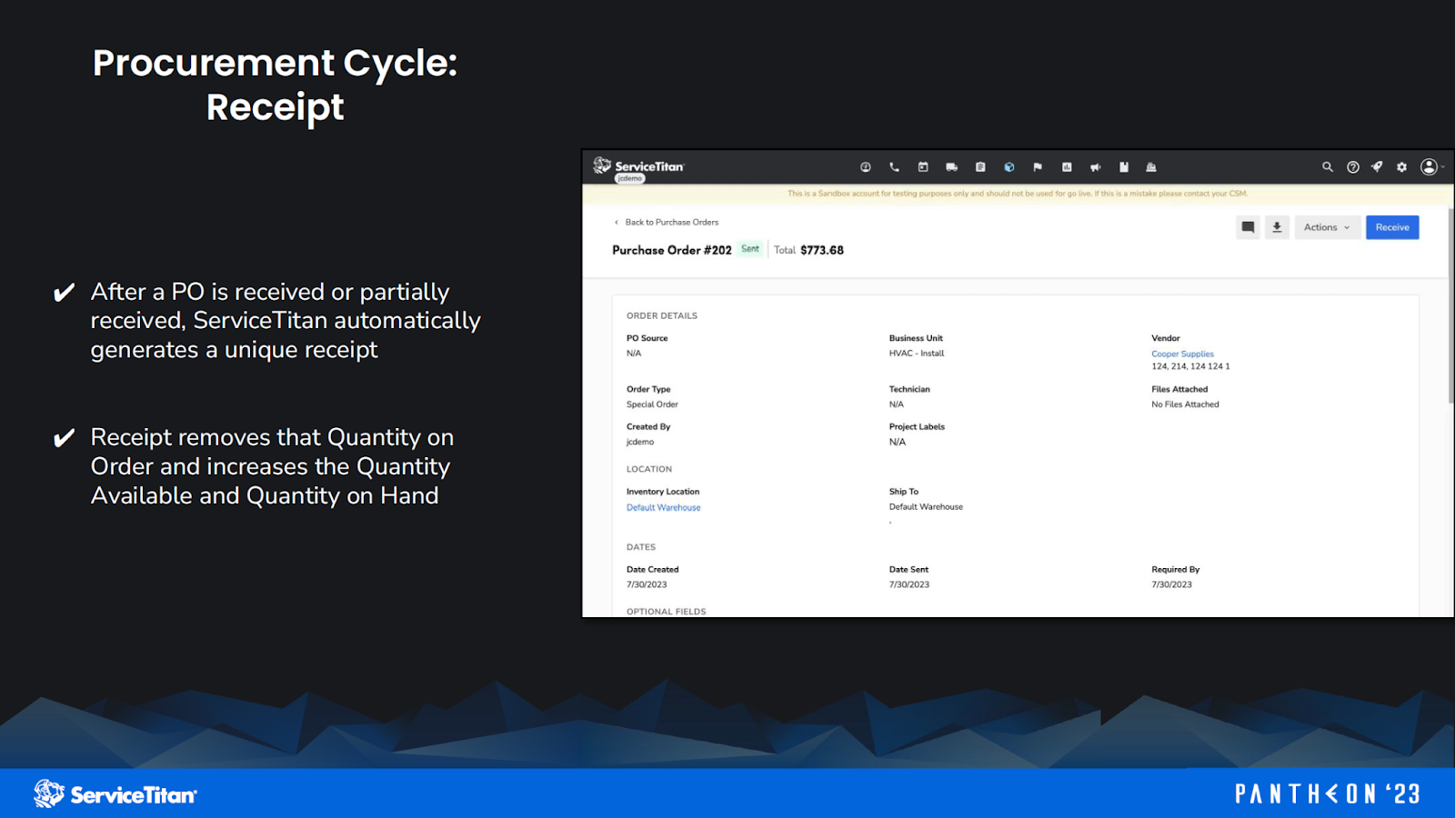The image size is (1455, 818).
Task: Open the user profile avatar menu
Action: (x=1430, y=167)
